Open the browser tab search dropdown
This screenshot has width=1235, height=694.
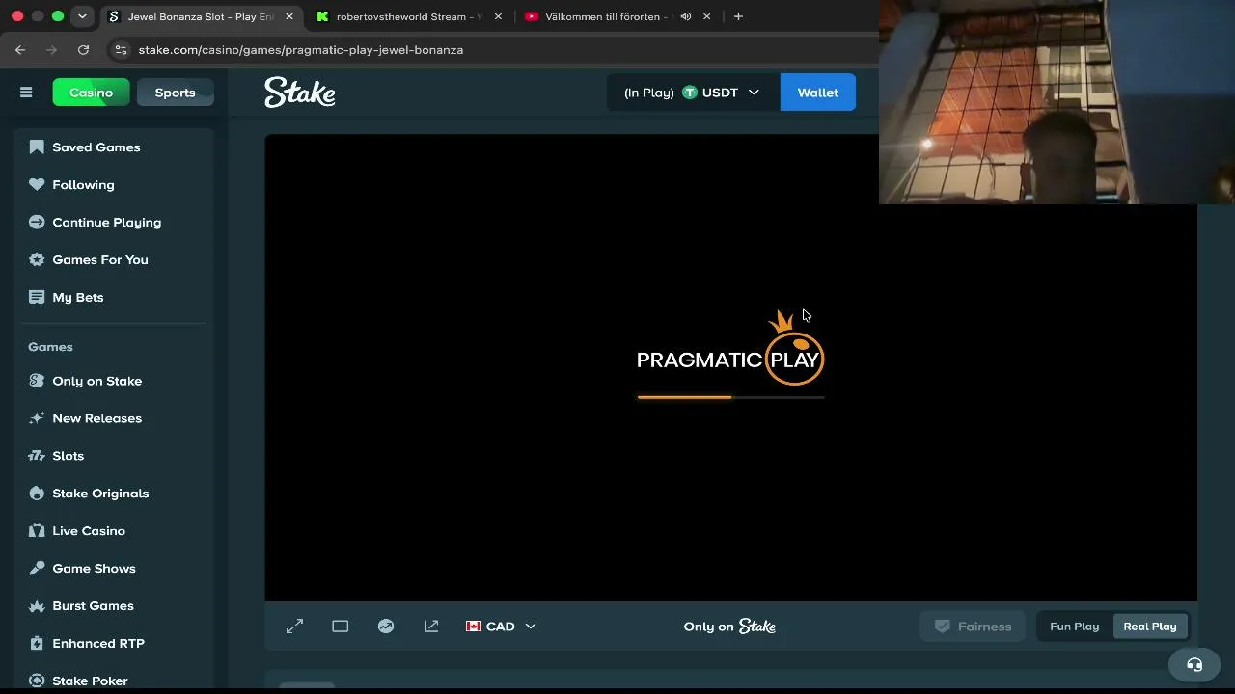tap(82, 16)
